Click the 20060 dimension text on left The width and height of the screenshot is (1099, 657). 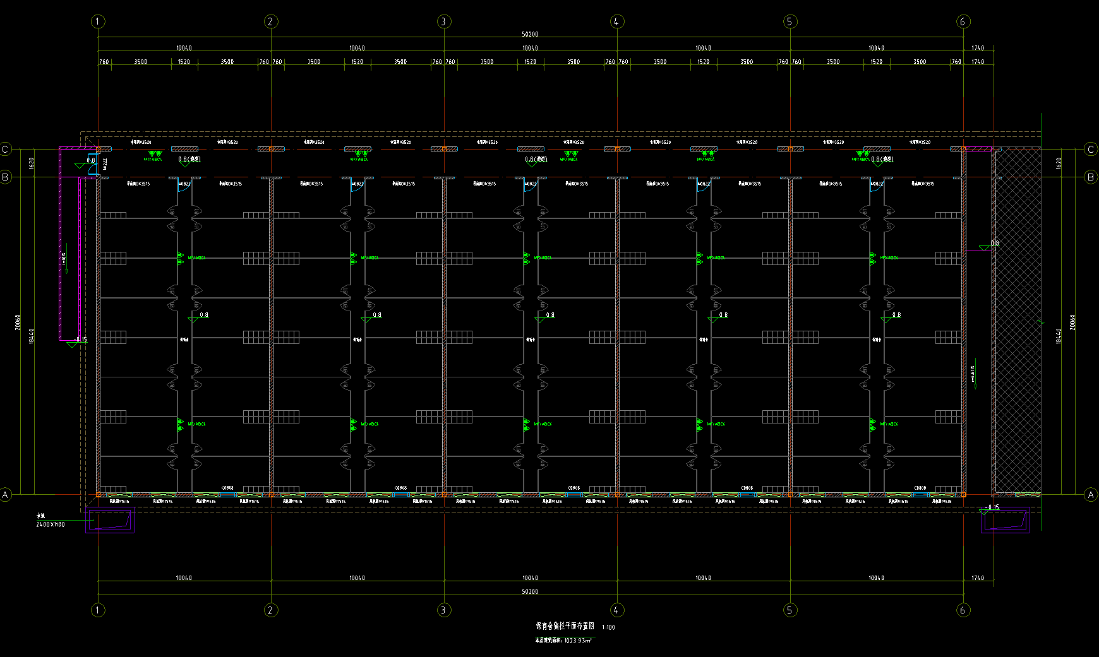(x=18, y=322)
